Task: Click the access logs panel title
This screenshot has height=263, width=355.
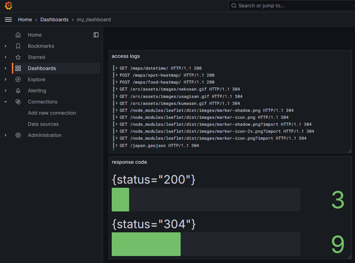Action: pyautogui.click(x=126, y=56)
